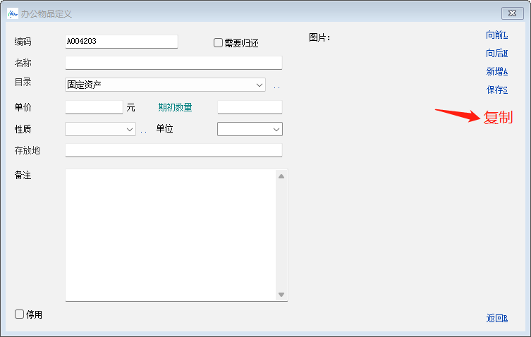Click the app icon in title bar
The image size is (531, 337).
click(13, 13)
